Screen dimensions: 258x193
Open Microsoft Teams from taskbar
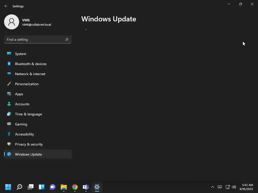[x=86, y=187]
